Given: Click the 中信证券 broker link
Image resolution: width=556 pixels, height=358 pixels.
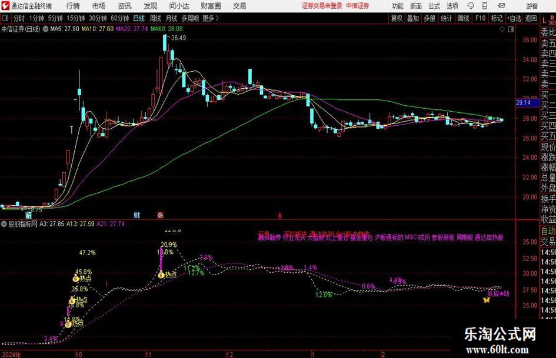Looking at the screenshot, I should click(x=358, y=6).
